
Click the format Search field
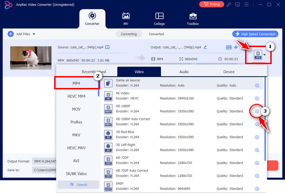(x=78, y=184)
